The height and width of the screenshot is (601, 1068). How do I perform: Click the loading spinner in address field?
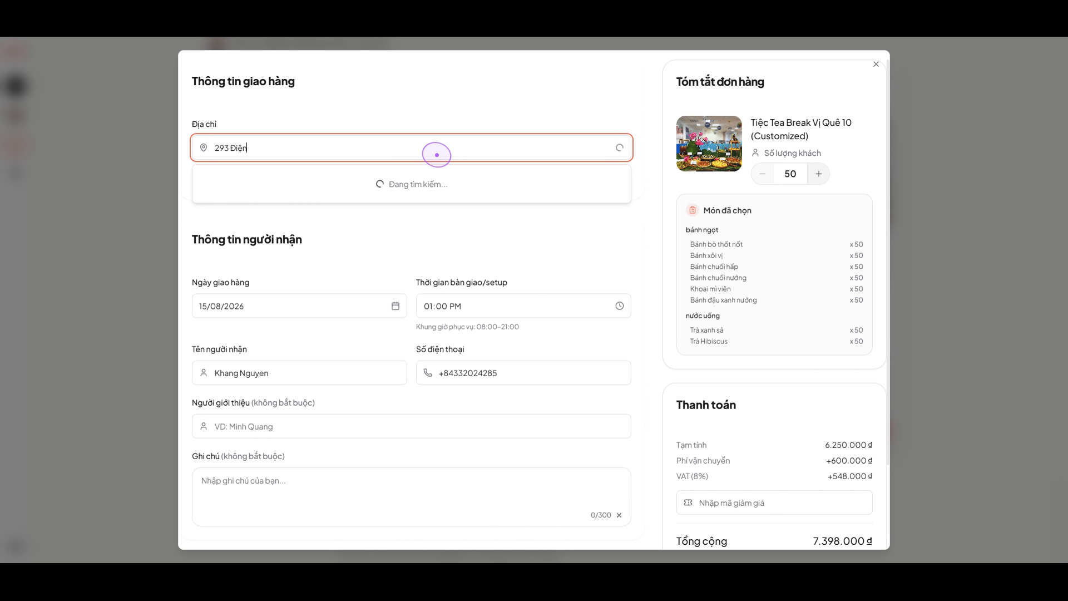pyautogui.click(x=620, y=148)
